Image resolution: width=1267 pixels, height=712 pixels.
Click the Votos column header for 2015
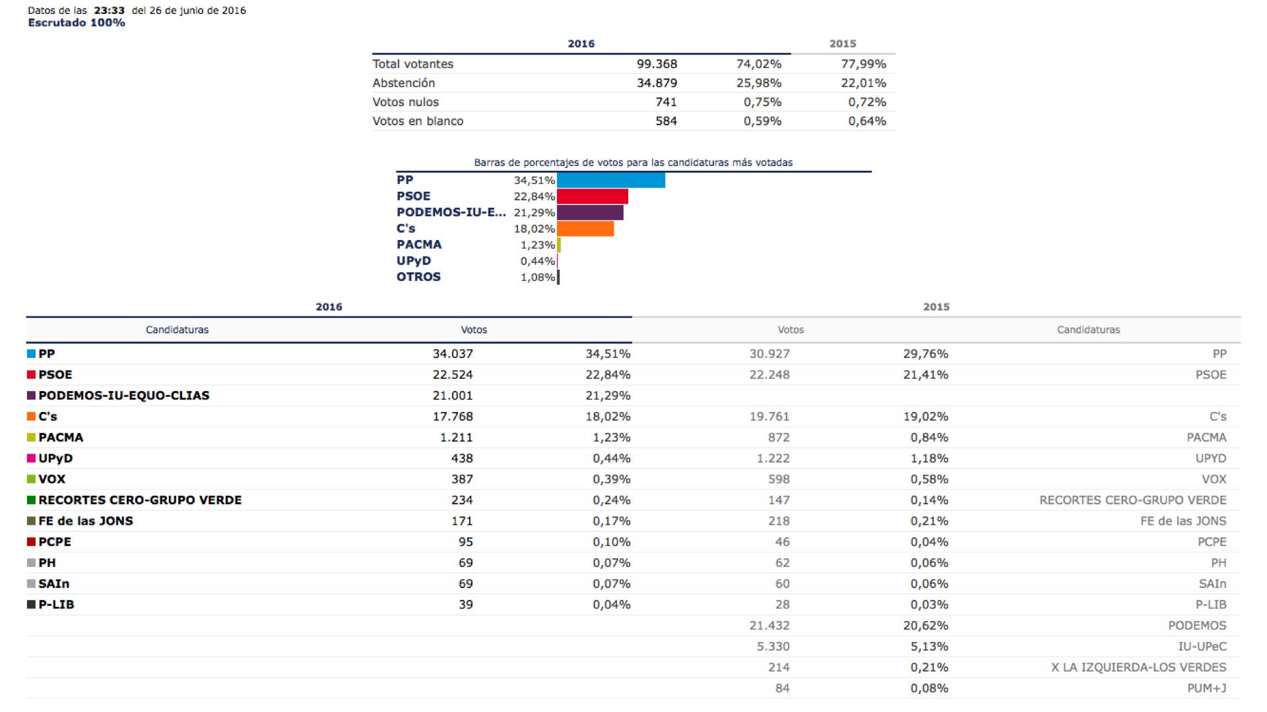pyautogui.click(x=790, y=330)
